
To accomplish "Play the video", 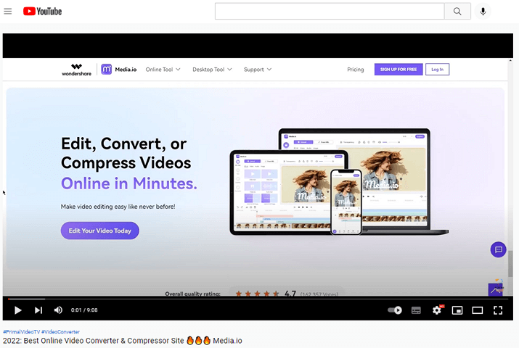I will coord(18,310).
